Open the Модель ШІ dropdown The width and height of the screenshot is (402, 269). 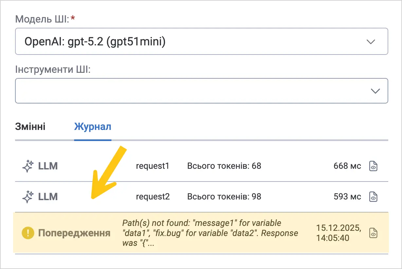[201, 41]
